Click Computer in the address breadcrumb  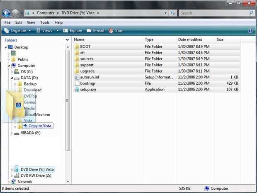[x=46, y=13]
